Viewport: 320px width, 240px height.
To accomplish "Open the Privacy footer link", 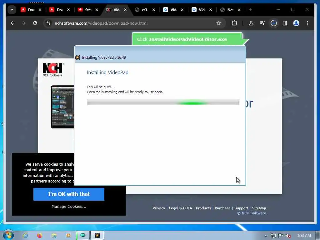I will click(x=159, y=208).
